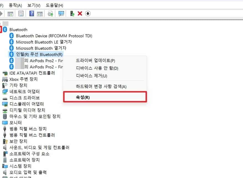Click the gear with green arrow toolbar icon
Image resolution: width=243 pixels, height=178 pixels.
[x=50, y=14]
